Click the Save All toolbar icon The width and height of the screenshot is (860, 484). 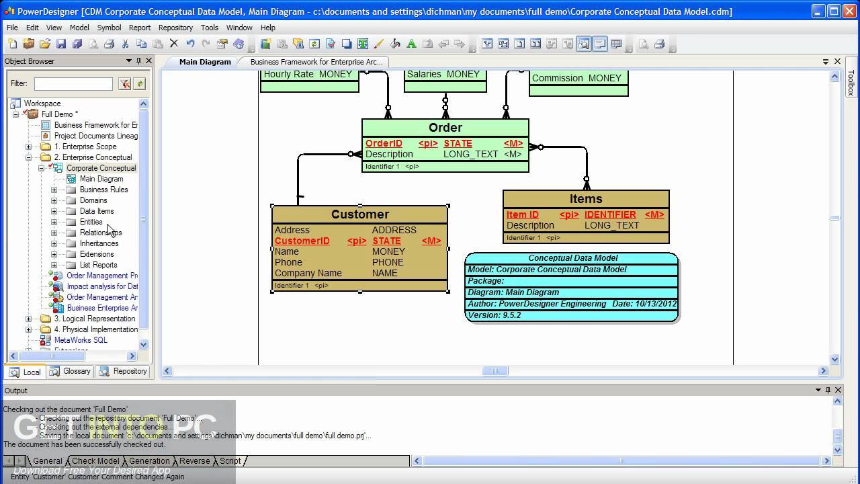coord(77,44)
